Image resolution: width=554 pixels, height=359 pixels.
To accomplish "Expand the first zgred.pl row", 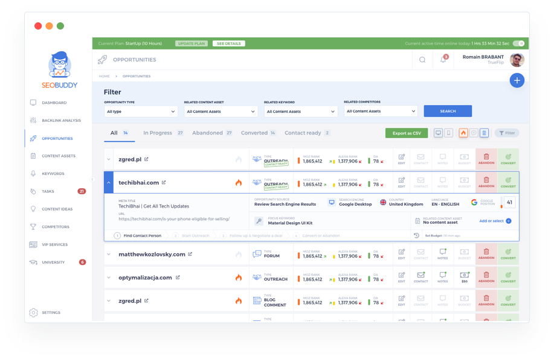I will (x=109, y=159).
